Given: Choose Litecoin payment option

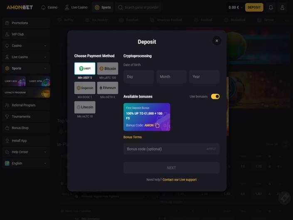Looking at the screenshot, I should tap(85, 107).
